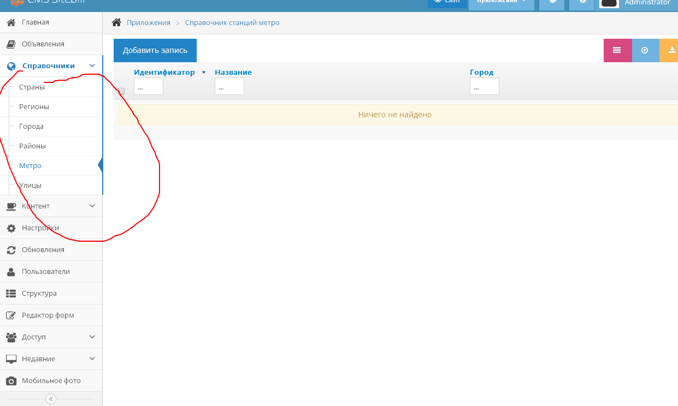Click the Приложения breadcrumb link

[149, 23]
